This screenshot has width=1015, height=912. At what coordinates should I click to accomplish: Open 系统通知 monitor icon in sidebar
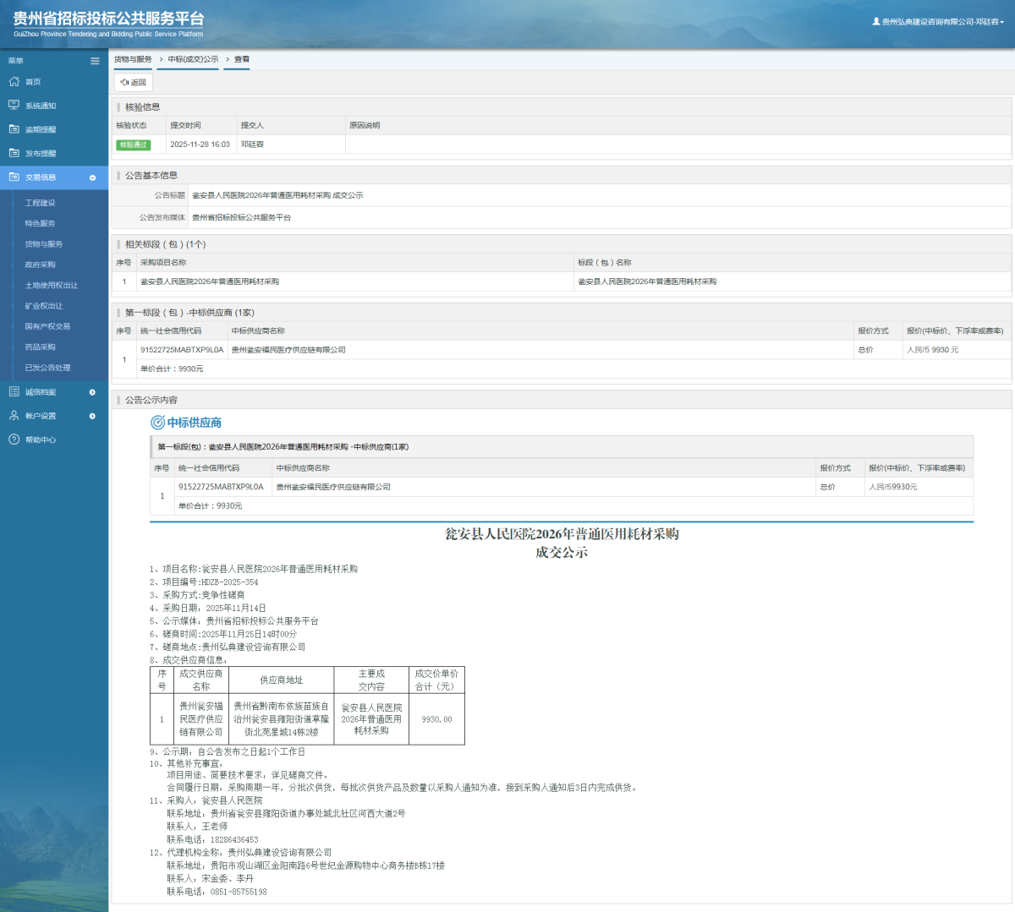point(14,106)
